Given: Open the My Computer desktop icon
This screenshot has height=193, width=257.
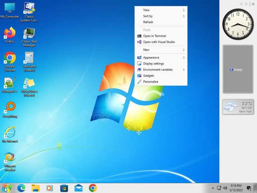Looking at the screenshot, I should (x=10, y=10).
